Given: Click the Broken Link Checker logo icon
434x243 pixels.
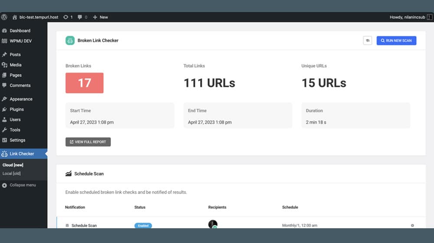Looking at the screenshot, I should pyautogui.click(x=70, y=40).
